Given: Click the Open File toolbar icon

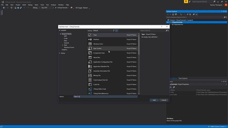Looking at the screenshot, I should pyautogui.click(x=15, y=8).
